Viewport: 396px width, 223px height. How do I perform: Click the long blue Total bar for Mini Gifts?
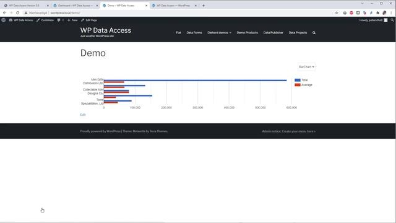pos(196,81)
